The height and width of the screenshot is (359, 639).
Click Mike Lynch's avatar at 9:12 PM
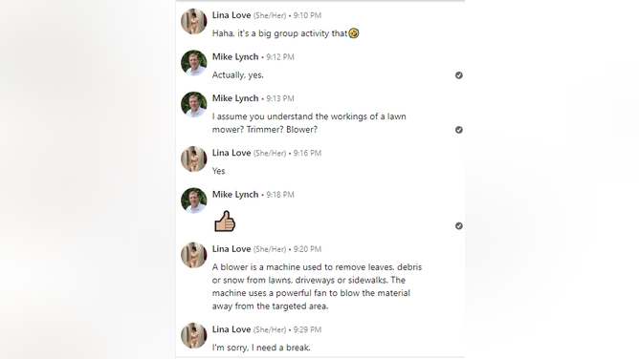point(194,63)
